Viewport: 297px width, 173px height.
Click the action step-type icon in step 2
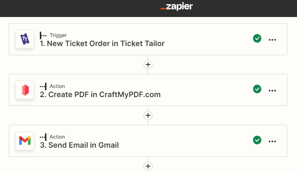43,86
